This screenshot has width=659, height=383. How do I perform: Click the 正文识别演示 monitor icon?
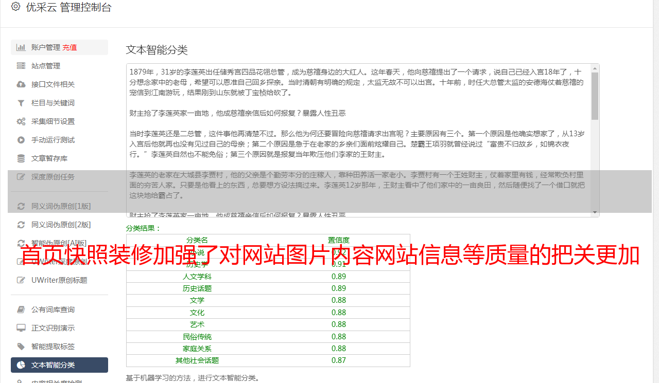pyautogui.click(x=21, y=328)
